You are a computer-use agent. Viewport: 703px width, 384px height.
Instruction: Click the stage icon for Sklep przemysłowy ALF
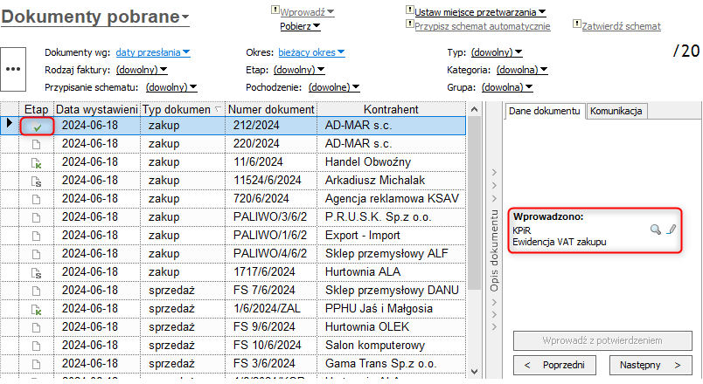pyautogui.click(x=37, y=254)
